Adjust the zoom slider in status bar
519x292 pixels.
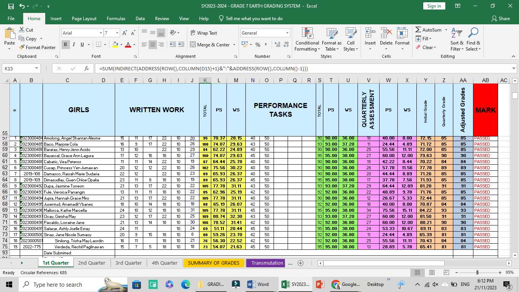click(x=478, y=273)
